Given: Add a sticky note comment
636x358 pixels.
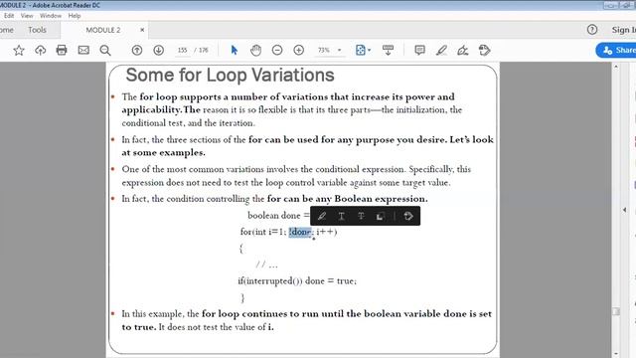Looking at the screenshot, I should click(x=419, y=50).
